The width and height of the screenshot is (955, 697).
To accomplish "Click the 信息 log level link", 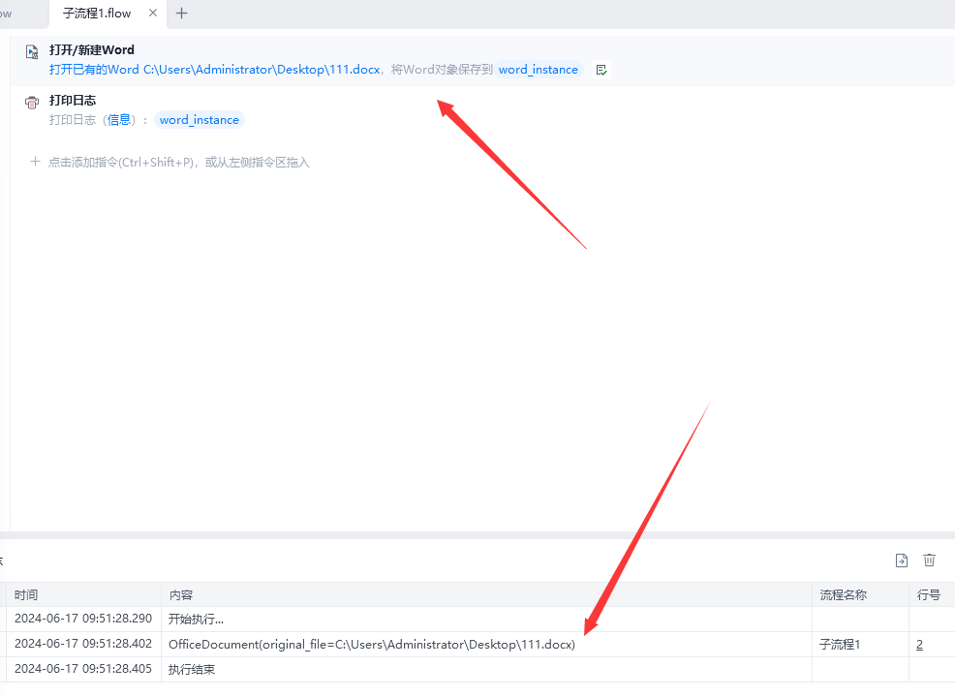I will pyautogui.click(x=119, y=120).
